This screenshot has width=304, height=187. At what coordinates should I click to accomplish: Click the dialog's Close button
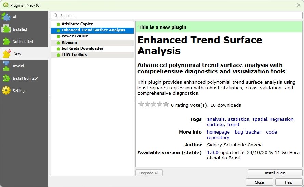pyautogui.click(x=259, y=182)
